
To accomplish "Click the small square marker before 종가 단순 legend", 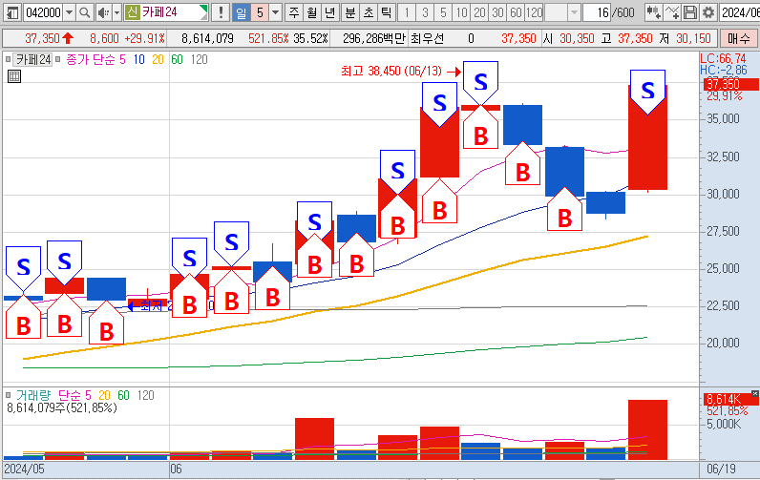I will (x=58, y=59).
